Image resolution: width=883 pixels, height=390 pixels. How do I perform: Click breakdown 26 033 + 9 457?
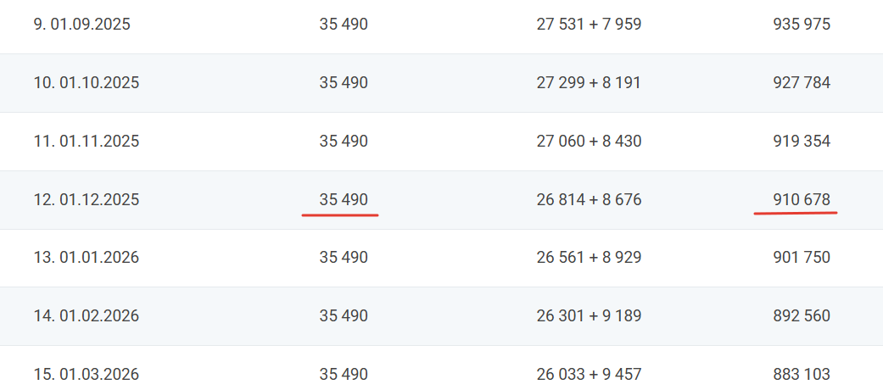click(x=589, y=375)
